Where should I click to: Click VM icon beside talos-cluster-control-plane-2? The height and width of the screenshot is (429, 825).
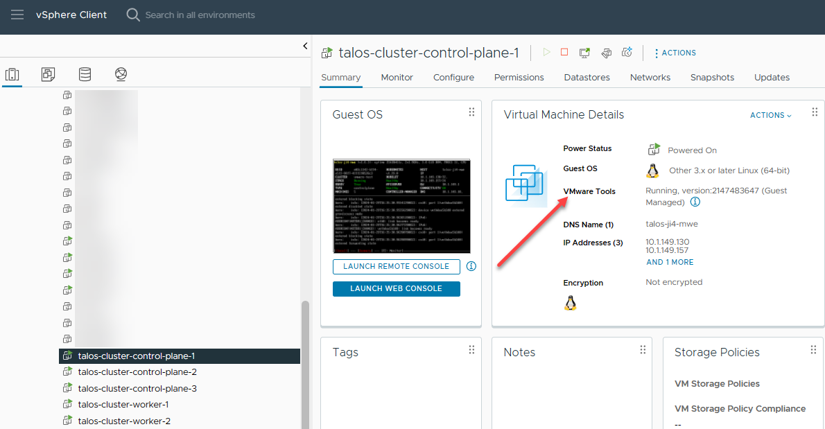[67, 371]
